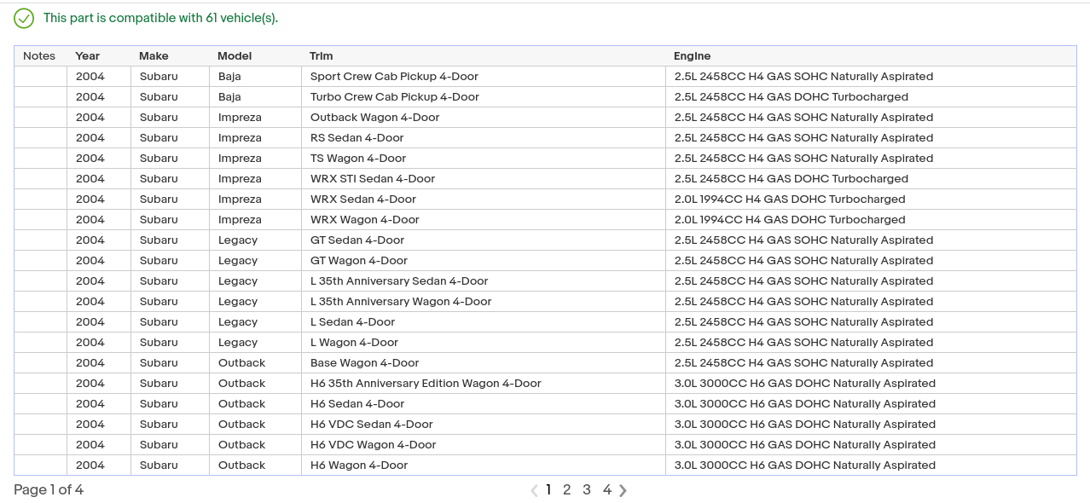The width and height of the screenshot is (1090, 503).
Task: Select 'GT Wagon 4-Door' trim cell
Action: coord(484,261)
